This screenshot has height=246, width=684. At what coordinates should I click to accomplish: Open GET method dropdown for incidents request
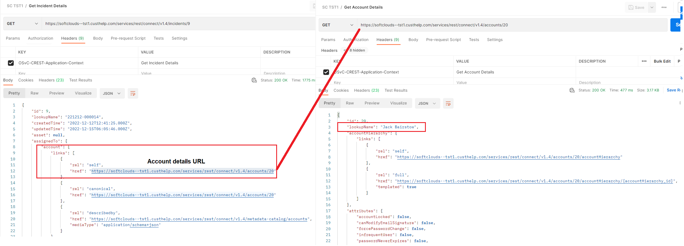click(x=22, y=24)
